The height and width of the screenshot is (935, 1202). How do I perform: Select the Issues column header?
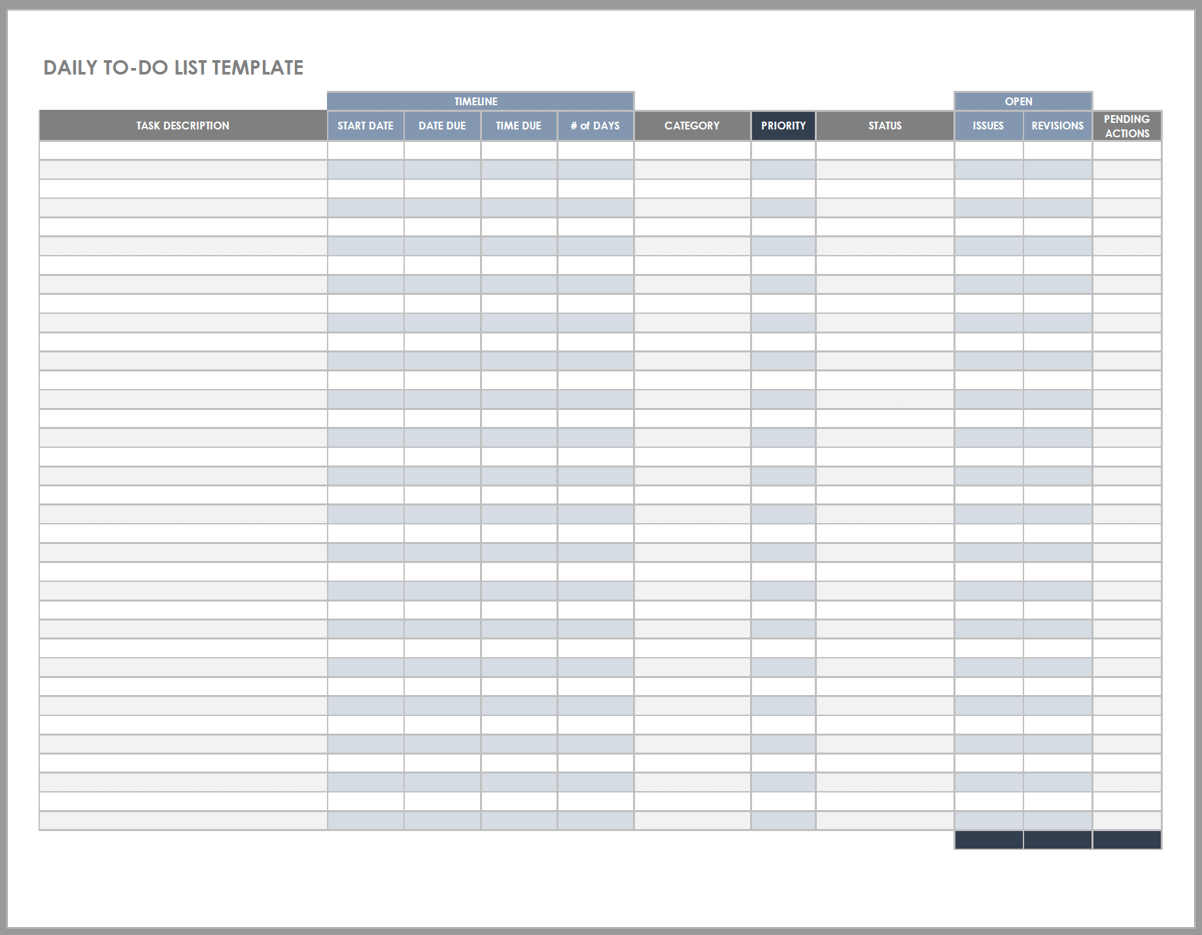988,126
